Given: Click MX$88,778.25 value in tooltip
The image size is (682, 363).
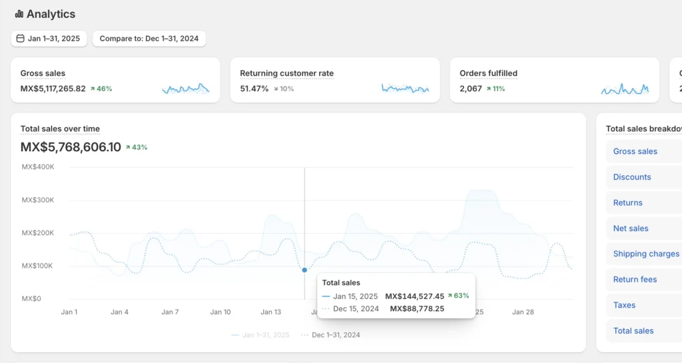Looking at the screenshot, I should coord(417,308).
